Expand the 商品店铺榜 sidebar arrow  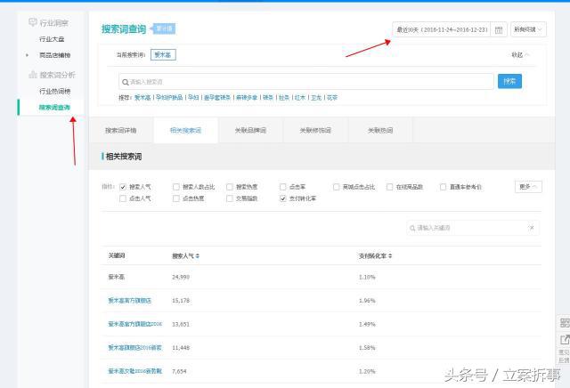tap(28, 55)
